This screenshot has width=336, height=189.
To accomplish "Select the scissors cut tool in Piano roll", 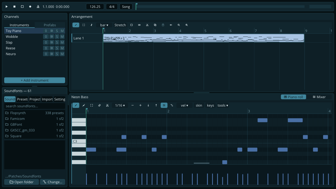I will pos(107,105).
